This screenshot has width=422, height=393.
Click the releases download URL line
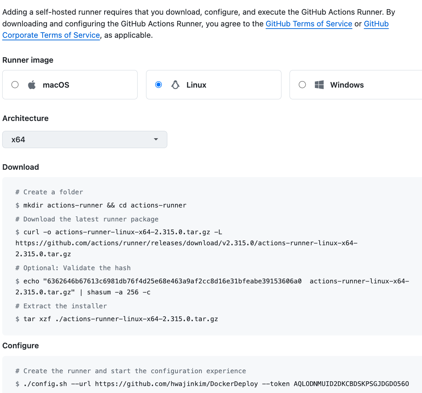coord(186,243)
